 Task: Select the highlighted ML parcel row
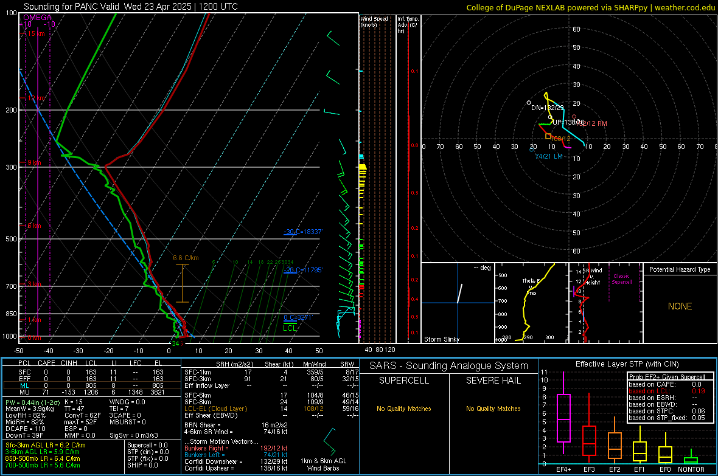coord(92,385)
